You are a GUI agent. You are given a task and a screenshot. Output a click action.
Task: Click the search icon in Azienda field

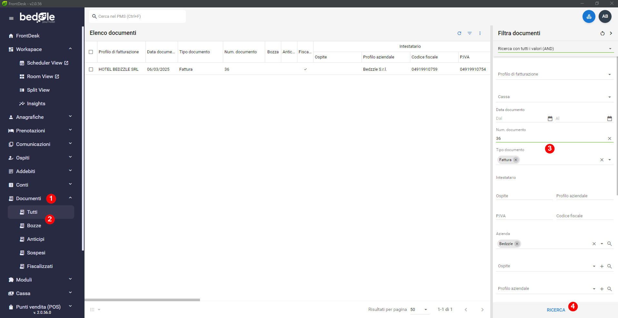(610, 244)
